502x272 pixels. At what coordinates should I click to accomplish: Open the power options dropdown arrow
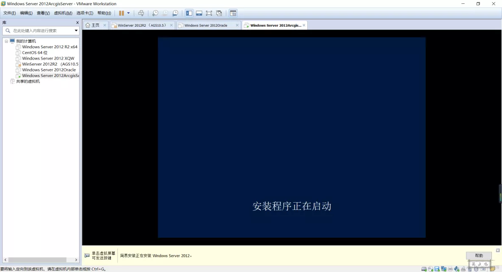128,13
